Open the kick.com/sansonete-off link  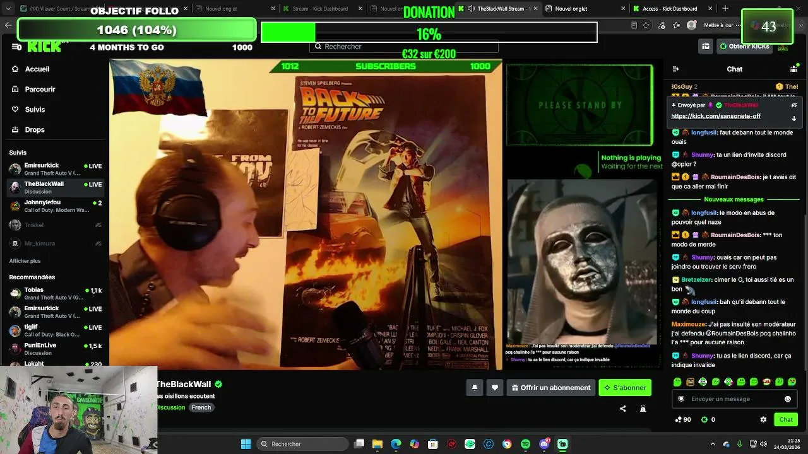(716, 116)
